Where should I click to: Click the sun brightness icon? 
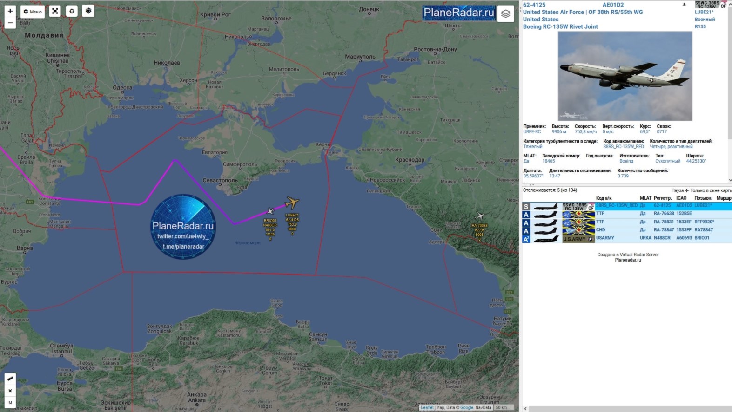(88, 11)
